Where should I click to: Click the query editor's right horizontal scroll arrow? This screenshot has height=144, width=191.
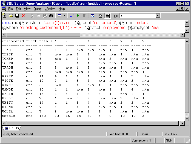tap(183, 35)
